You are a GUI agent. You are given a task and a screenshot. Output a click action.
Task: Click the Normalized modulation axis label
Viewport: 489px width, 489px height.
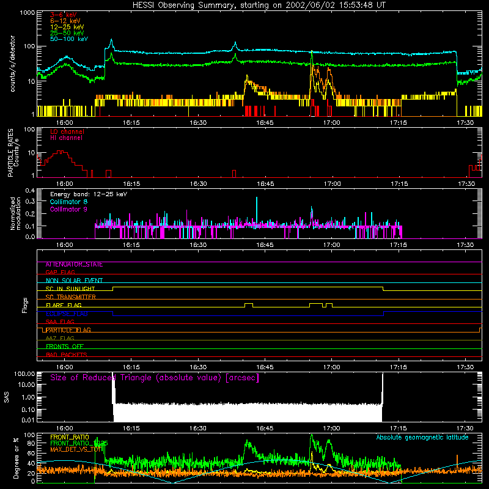pyautogui.click(x=15, y=213)
